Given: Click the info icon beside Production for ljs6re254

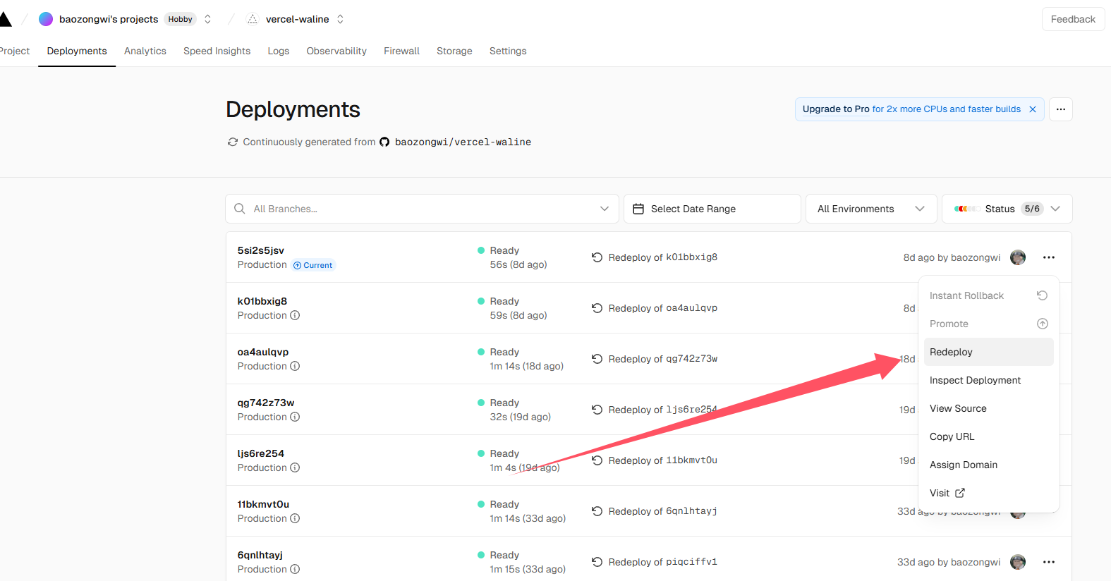Looking at the screenshot, I should (x=295, y=467).
